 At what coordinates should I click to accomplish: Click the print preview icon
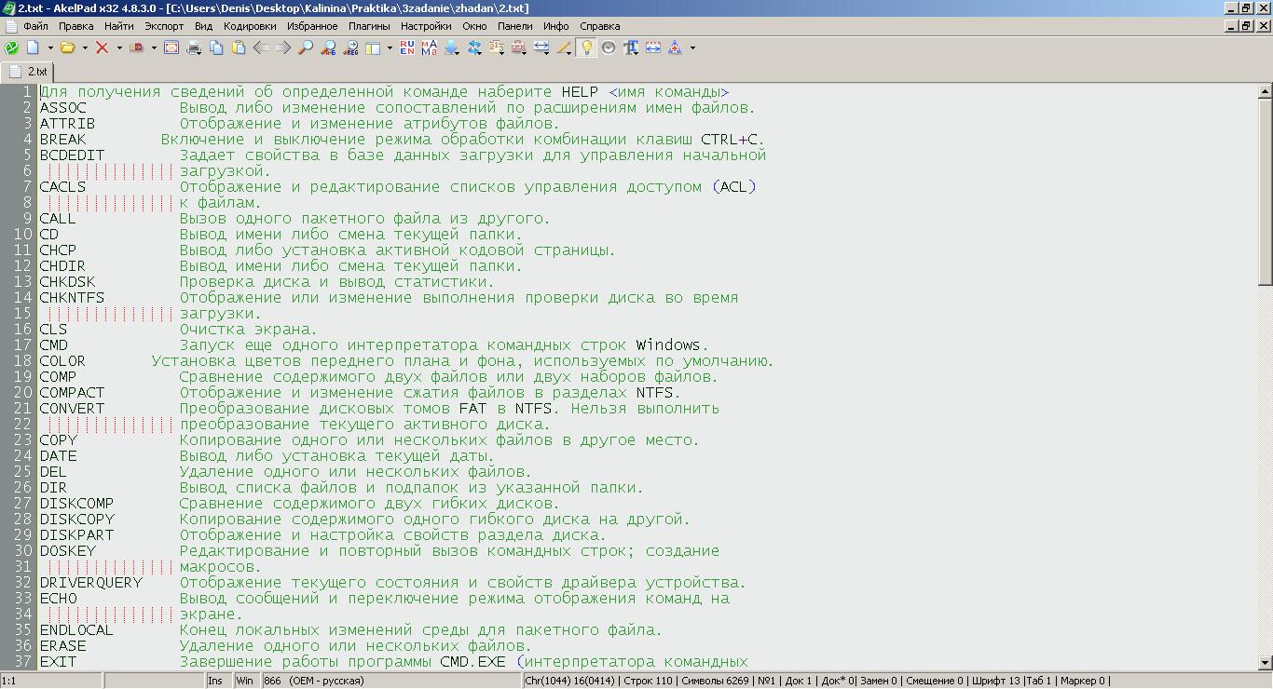pos(171,47)
